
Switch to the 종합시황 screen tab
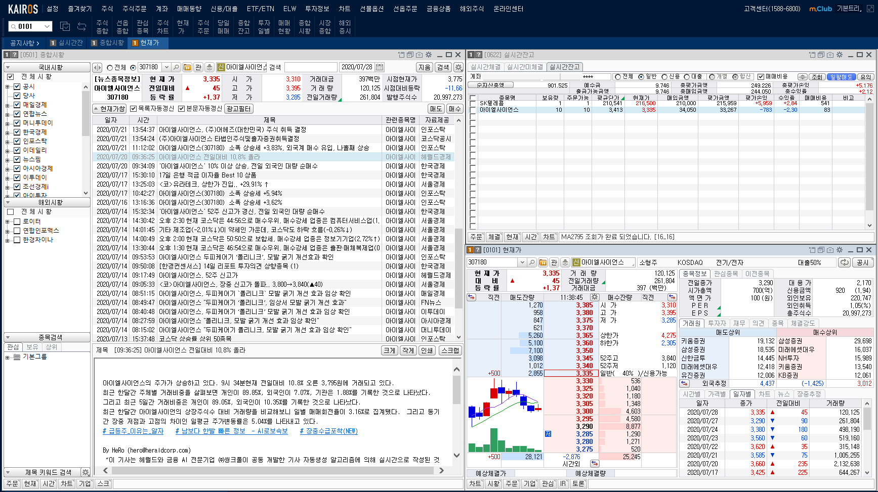(x=107, y=43)
